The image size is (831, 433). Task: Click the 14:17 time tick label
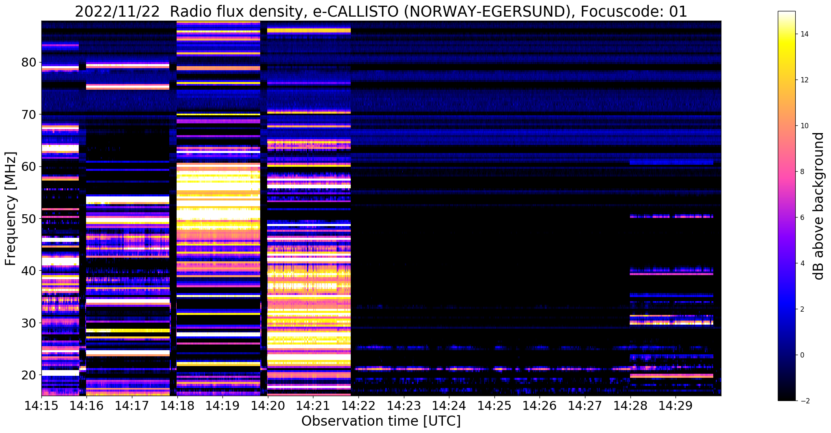(132, 406)
